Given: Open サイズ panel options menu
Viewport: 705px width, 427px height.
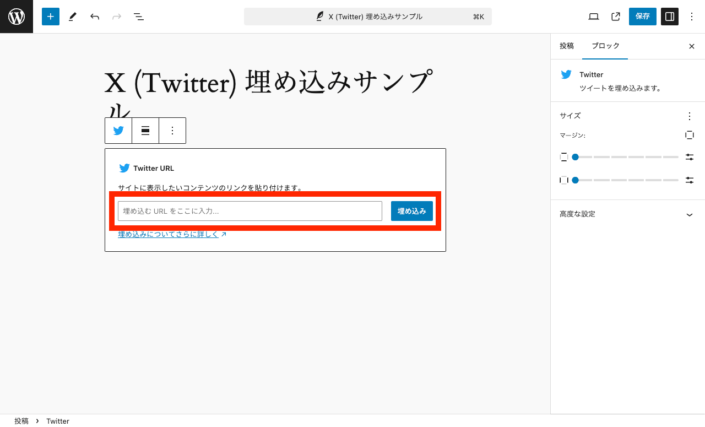Looking at the screenshot, I should [x=690, y=116].
